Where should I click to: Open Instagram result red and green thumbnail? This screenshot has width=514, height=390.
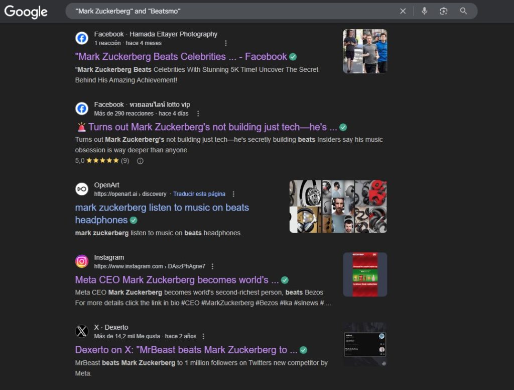[365, 274]
